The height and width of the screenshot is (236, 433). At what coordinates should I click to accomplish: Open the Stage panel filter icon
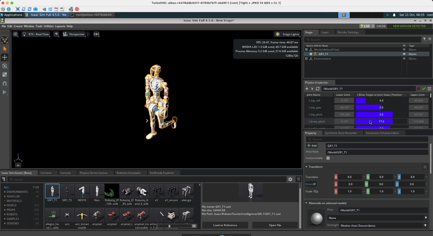click(x=424, y=39)
